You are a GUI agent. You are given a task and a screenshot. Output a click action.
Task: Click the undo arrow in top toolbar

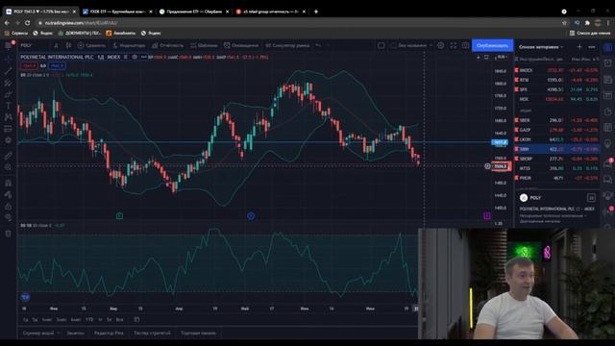tap(318, 45)
